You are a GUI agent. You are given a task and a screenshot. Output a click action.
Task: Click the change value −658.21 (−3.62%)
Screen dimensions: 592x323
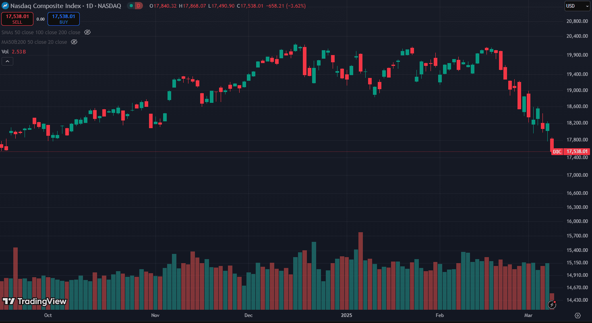pos(286,6)
